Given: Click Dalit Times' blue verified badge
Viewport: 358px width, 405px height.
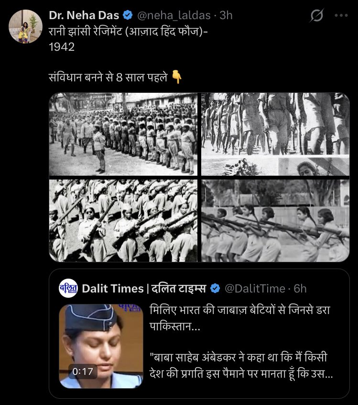Looking at the screenshot, I should click(x=215, y=288).
